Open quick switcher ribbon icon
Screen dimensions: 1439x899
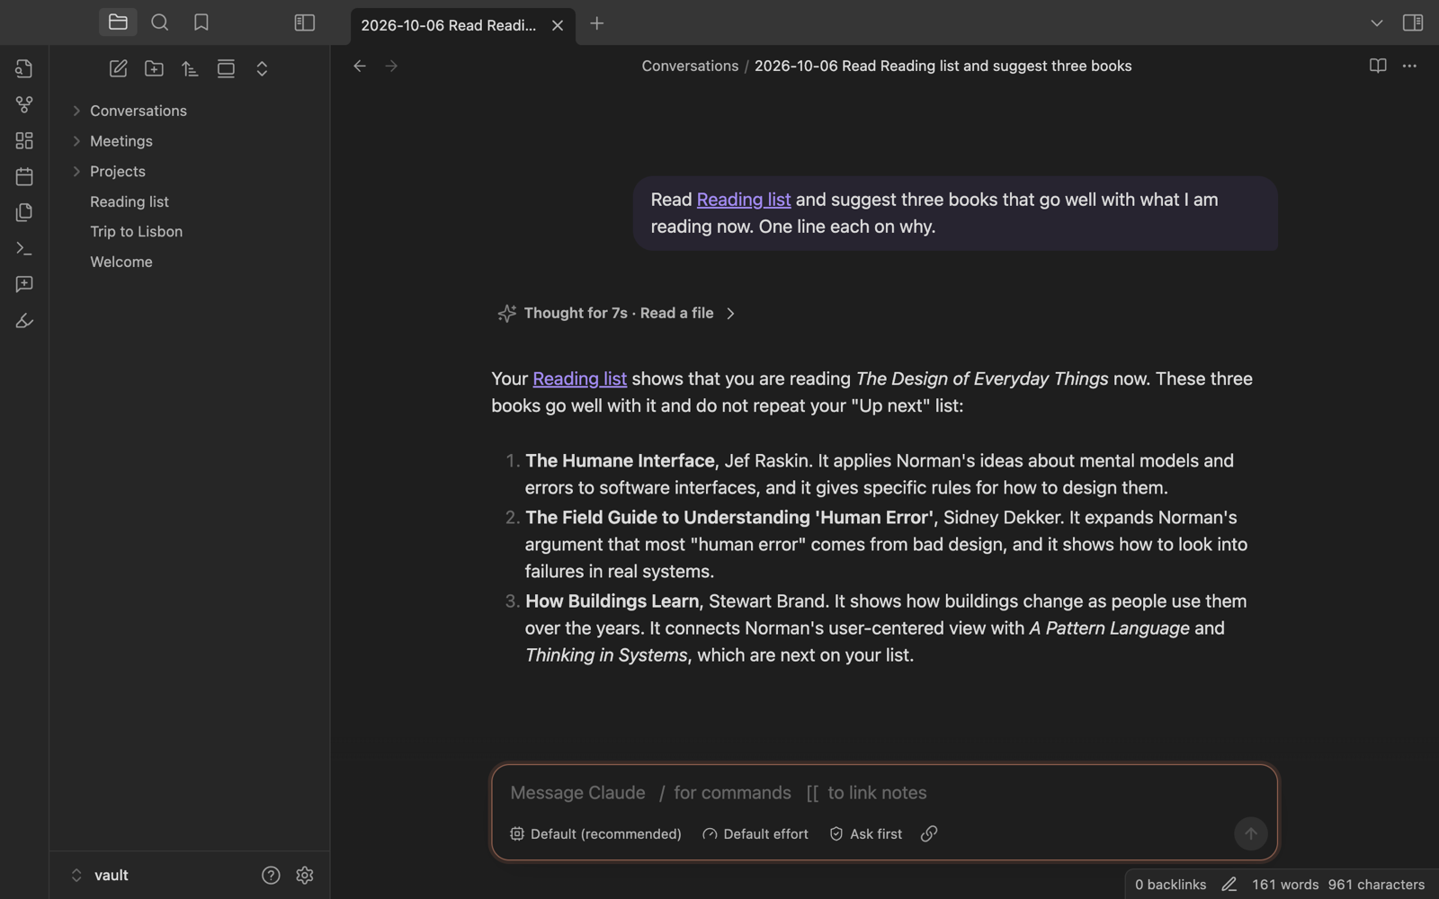click(24, 68)
